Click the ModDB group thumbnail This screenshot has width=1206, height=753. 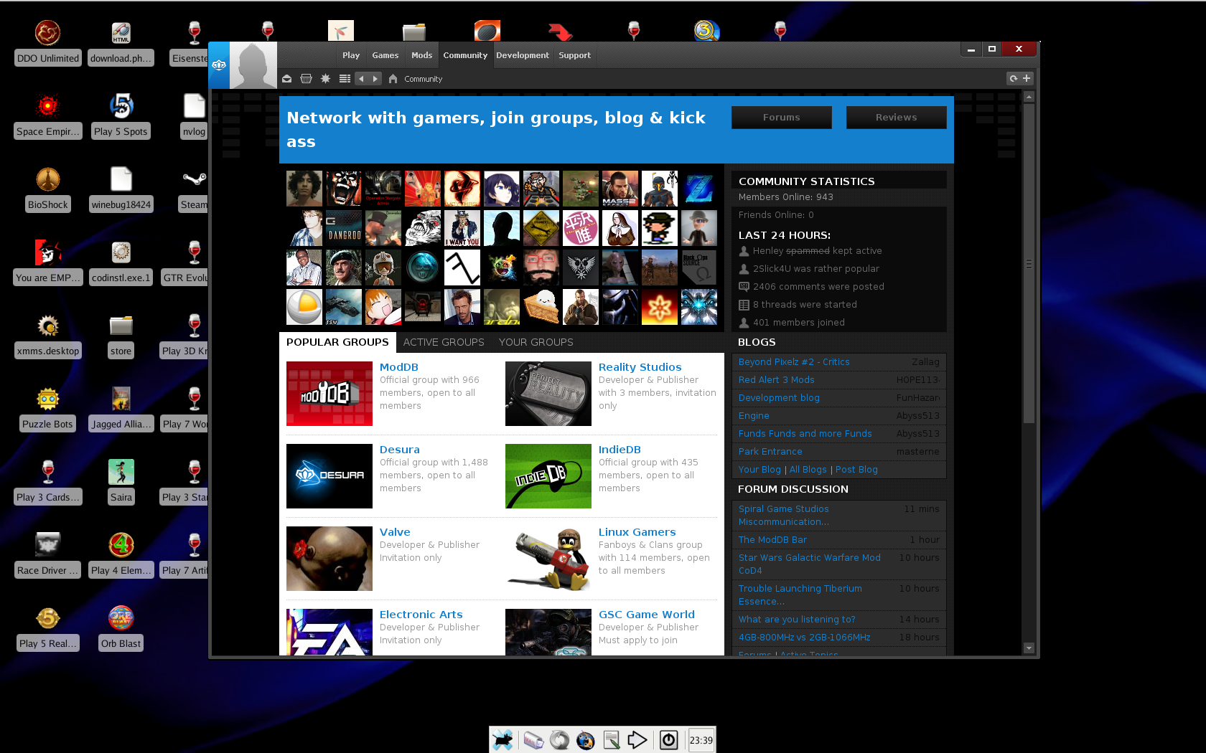pyautogui.click(x=329, y=394)
